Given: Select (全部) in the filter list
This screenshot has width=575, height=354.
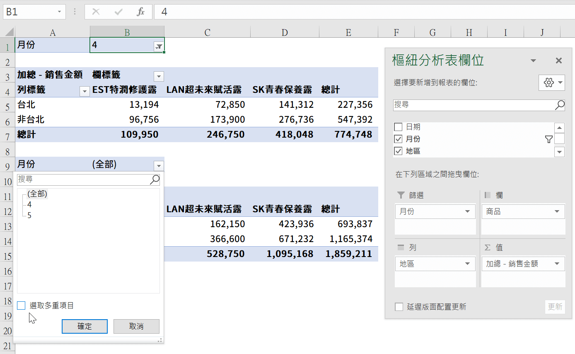Looking at the screenshot, I should (x=37, y=194).
